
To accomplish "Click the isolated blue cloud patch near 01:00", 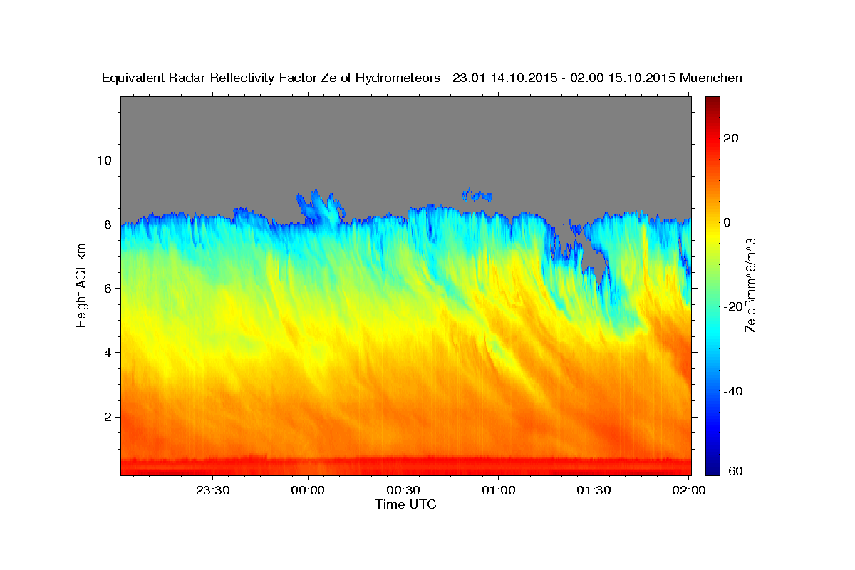I will pos(477,195).
